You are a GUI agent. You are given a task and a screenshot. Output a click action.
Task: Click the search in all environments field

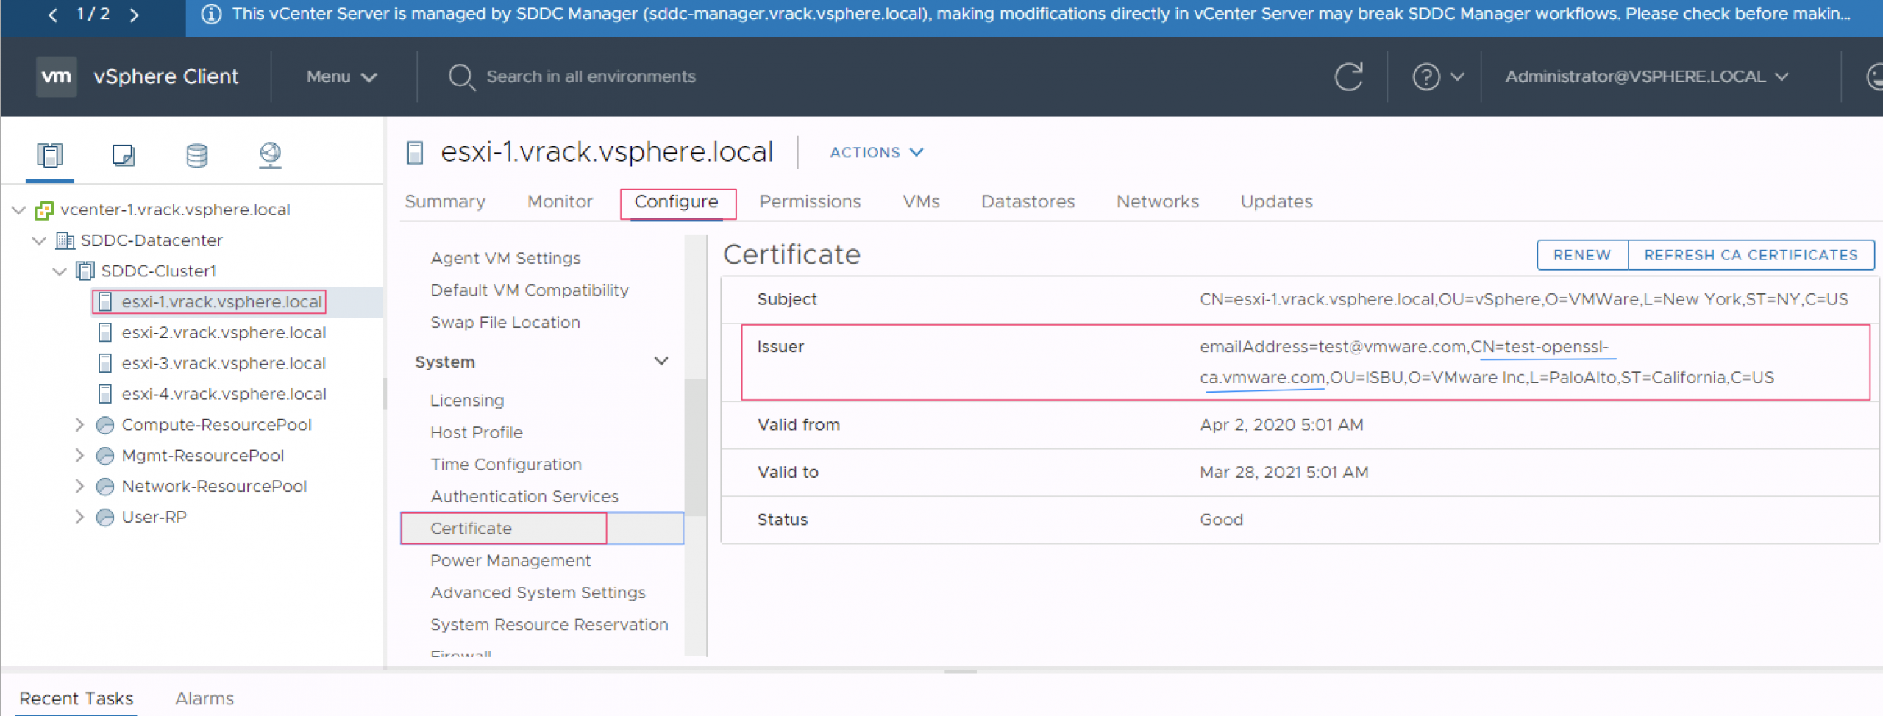coord(591,76)
